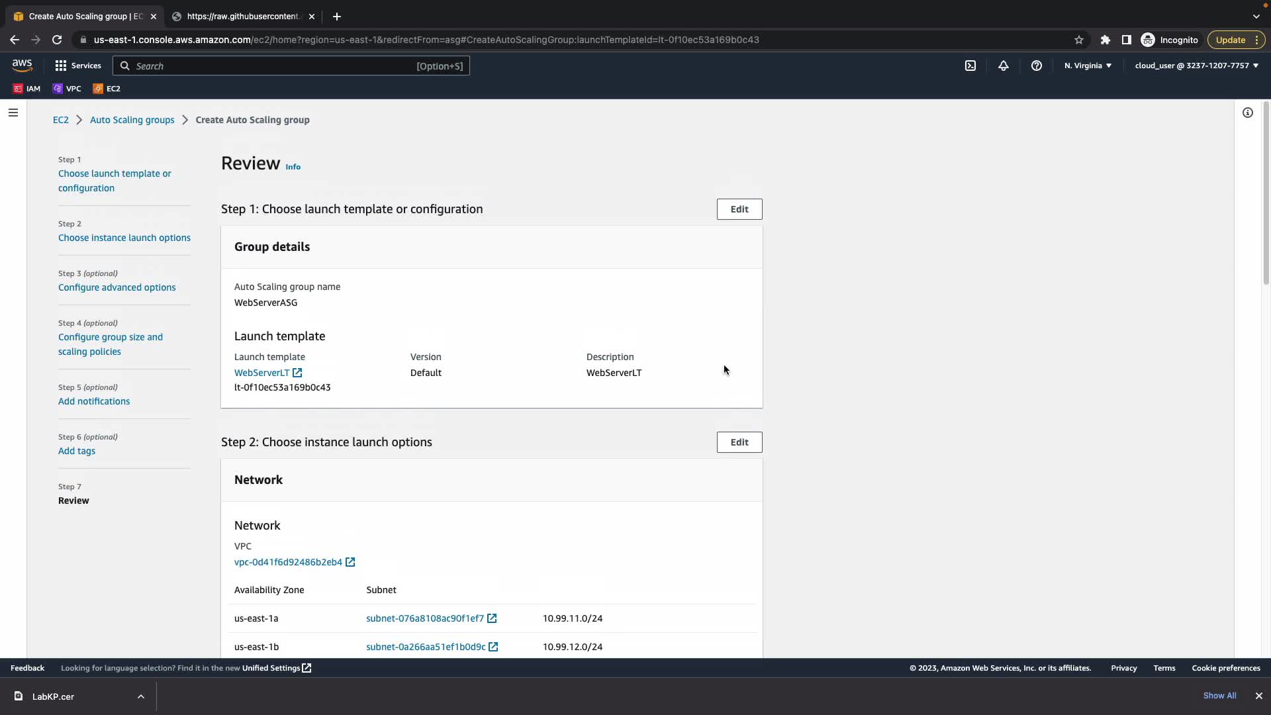Viewport: 1271px width, 715px height.
Task: Open the info panel icon at right
Action: click(x=1248, y=113)
